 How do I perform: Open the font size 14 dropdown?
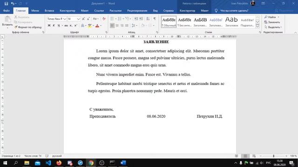click(78, 19)
